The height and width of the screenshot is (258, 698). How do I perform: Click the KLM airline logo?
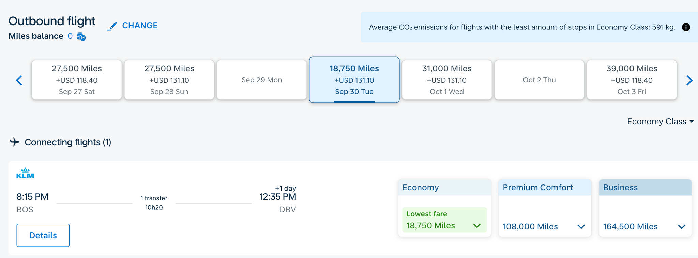pos(26,174)
